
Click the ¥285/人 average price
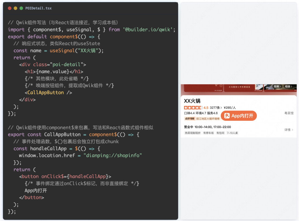tap(230, 108)
